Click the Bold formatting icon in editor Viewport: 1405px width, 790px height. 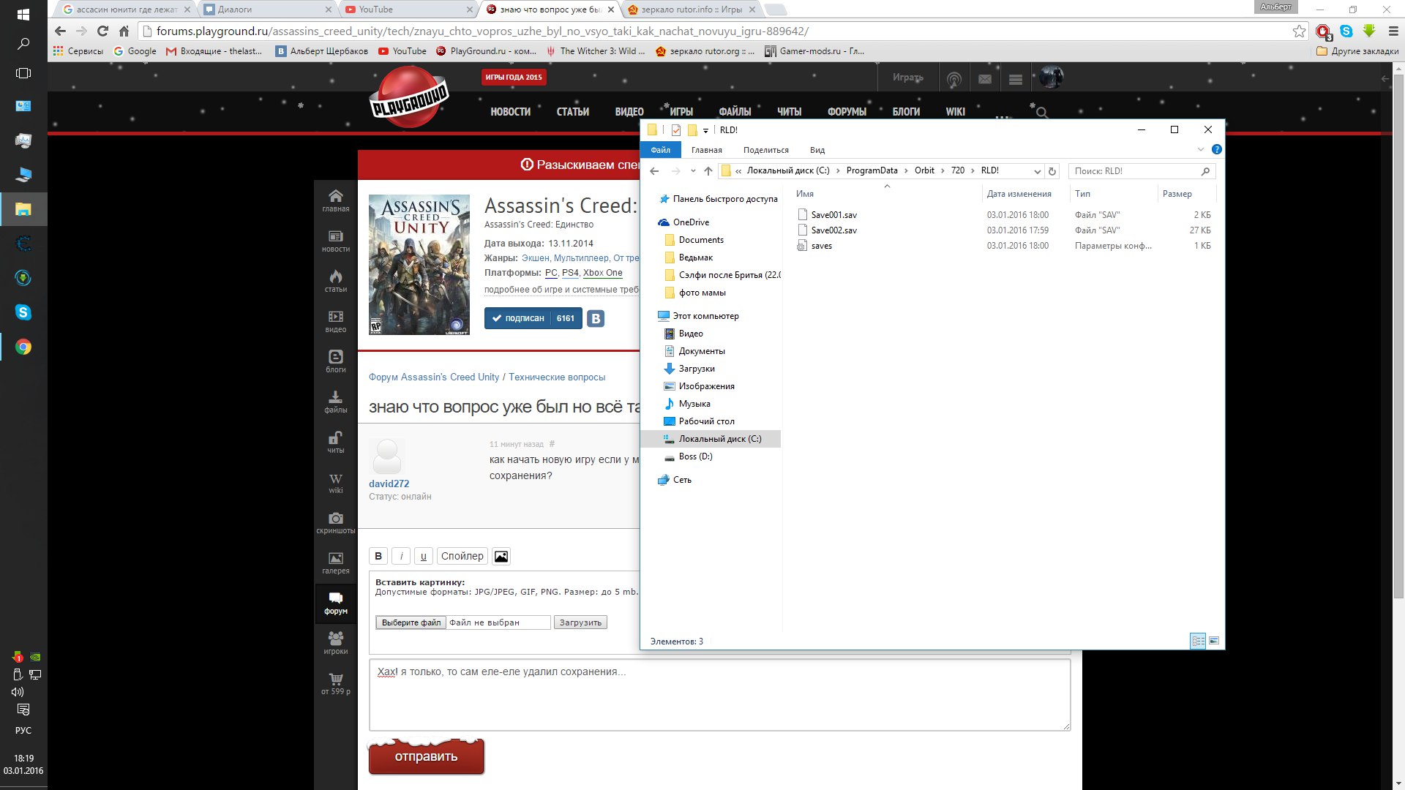pos(381,556)
